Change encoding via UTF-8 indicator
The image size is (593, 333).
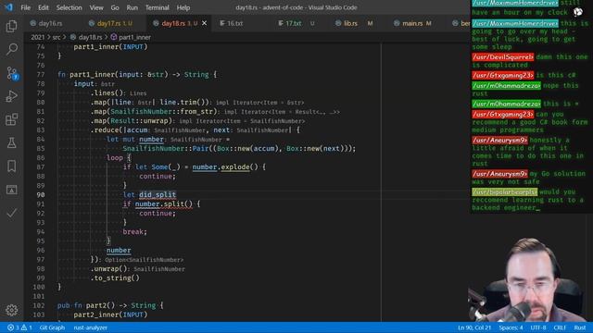click(x=537, y=327)
